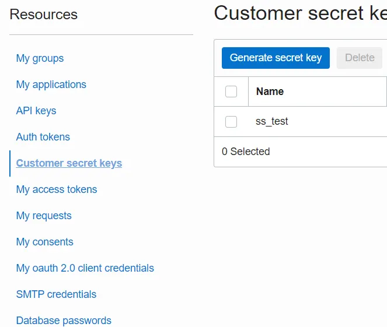The height and width of the screenshot is (327, 387).
Task: Click the ss_test key name
Action: coord(272,122)
